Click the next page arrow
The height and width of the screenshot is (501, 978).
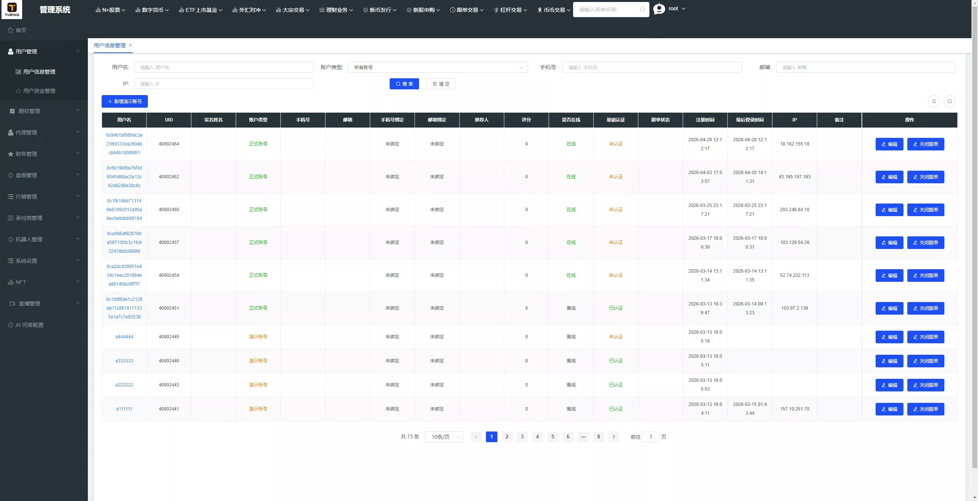(614, 436)
